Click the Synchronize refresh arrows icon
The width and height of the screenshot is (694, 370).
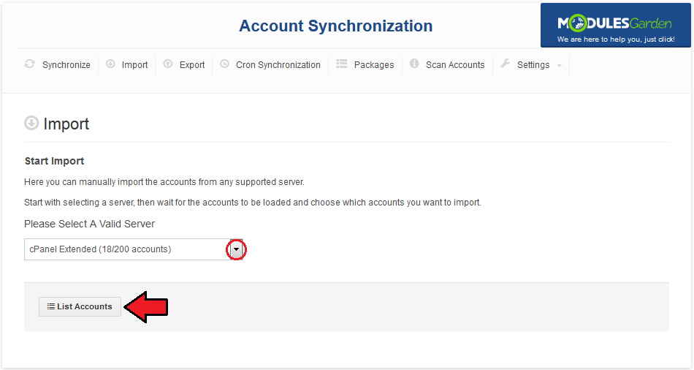click(30, 64)
